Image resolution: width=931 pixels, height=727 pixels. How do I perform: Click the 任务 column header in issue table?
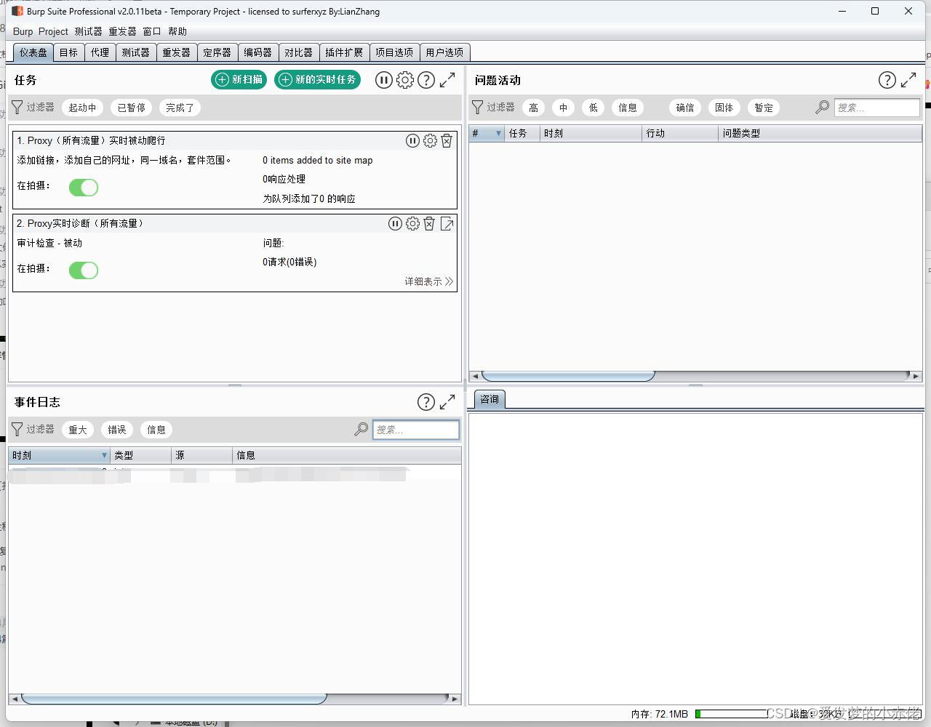pos(522,134)
